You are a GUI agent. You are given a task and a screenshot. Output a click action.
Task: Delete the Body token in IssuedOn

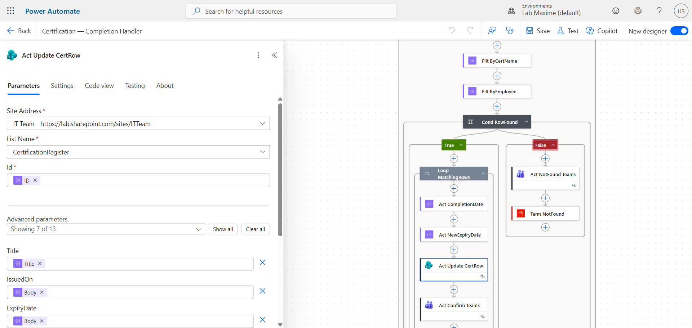[42, 292]
